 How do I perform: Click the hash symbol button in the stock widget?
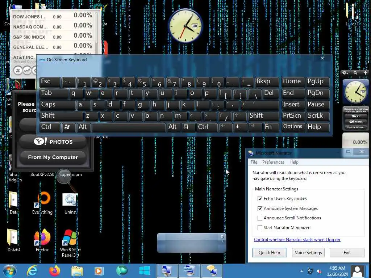[18, 71]
